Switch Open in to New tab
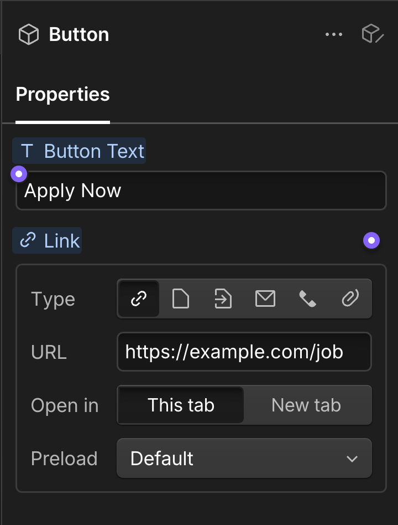Image resolution: width=398 pixels, height=525 pixels. point(306,405)
